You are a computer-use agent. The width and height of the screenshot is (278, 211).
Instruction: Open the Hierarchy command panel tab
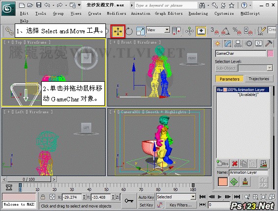pos(238,44)
